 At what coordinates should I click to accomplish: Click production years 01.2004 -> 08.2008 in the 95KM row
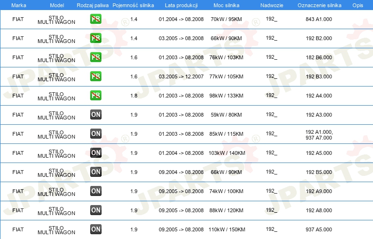click(181, 19)
